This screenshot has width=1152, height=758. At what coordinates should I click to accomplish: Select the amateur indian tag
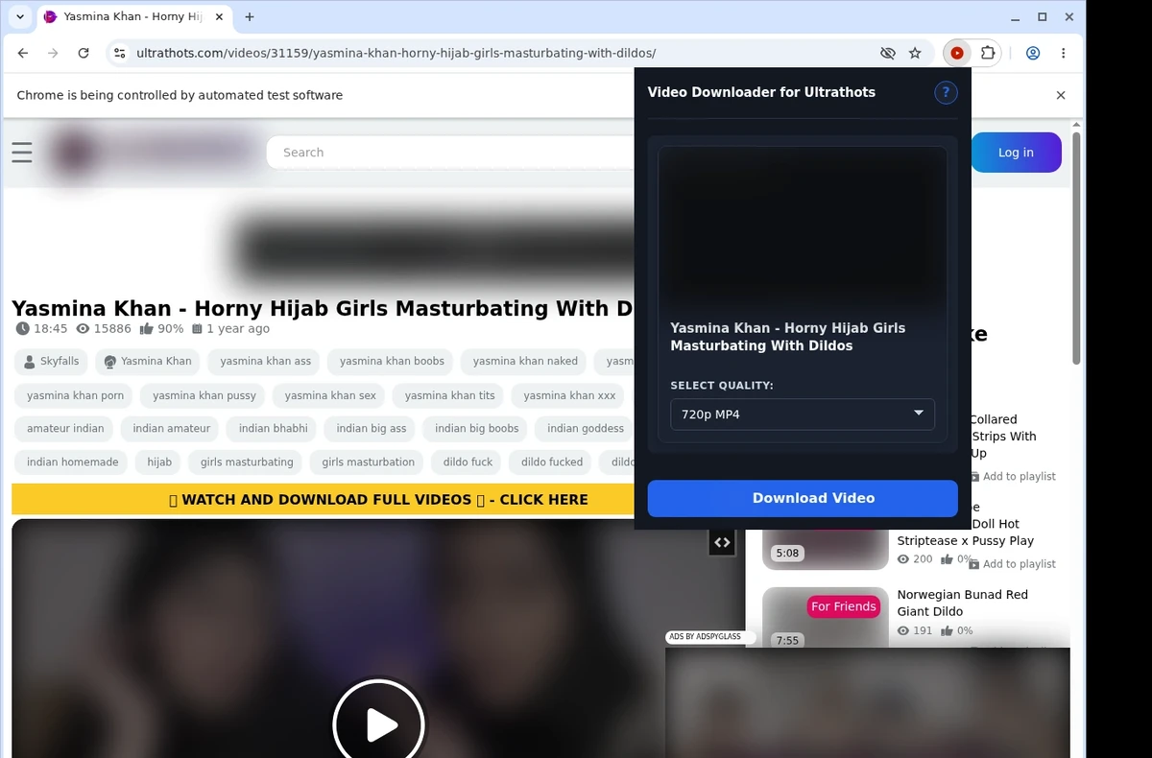pyautogui.click(x=64, y=429)
